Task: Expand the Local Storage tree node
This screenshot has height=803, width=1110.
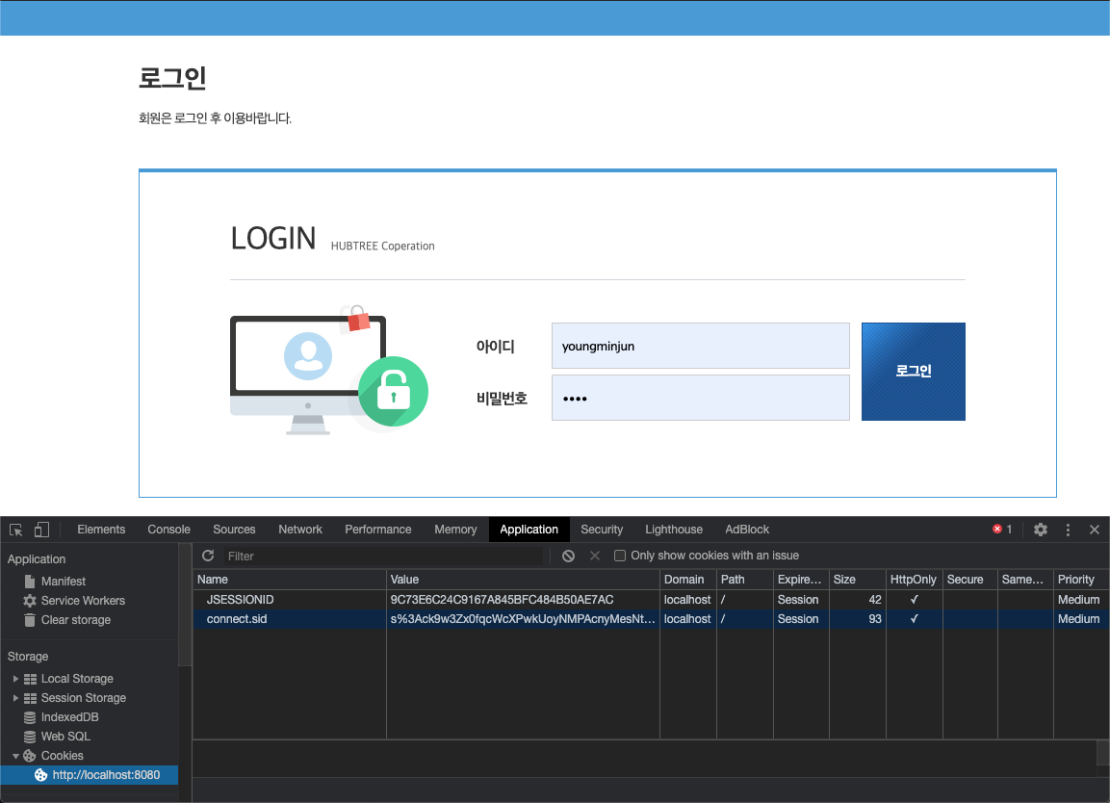Action: pos(16,679)
